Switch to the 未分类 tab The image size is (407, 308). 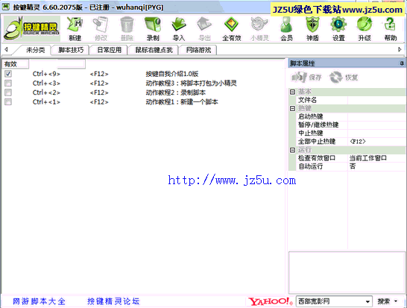(35, 50)
